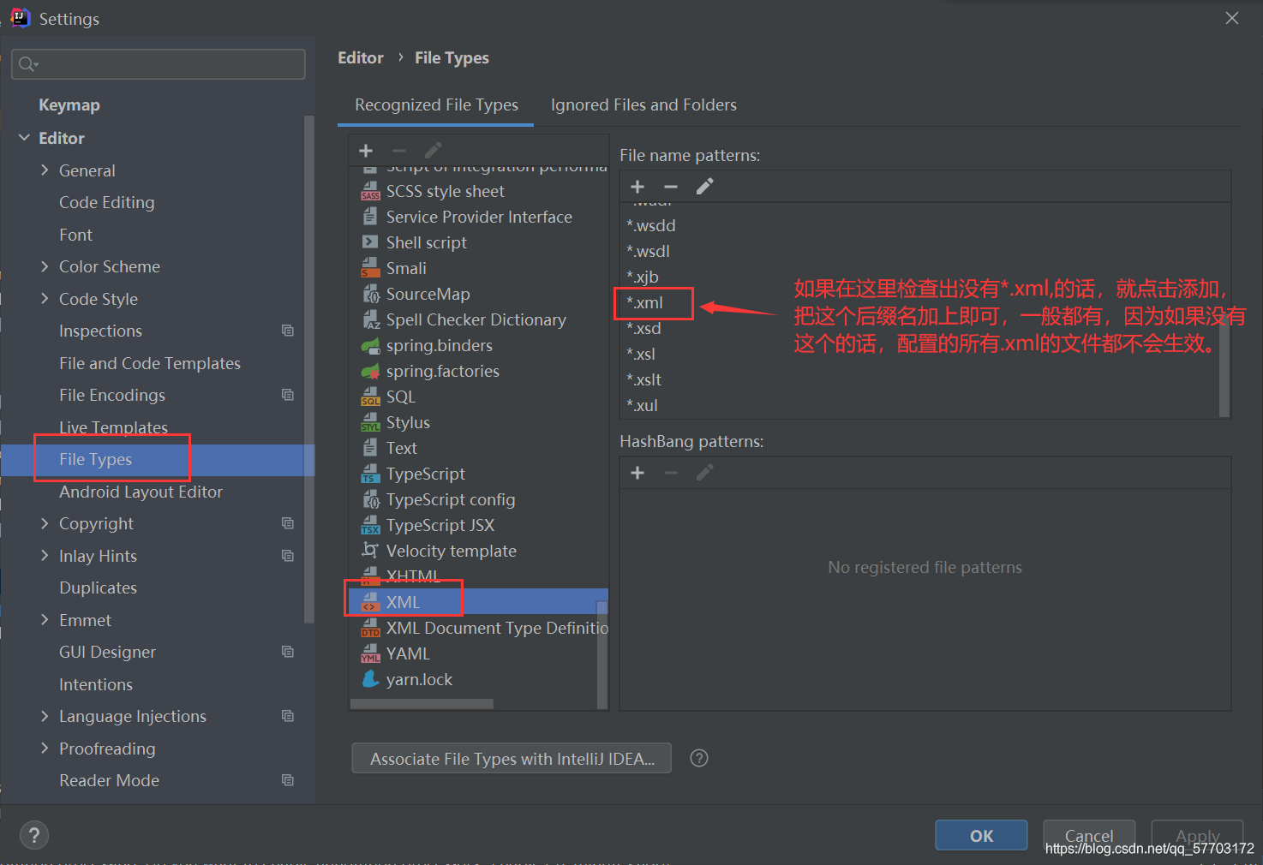Expand the Copyright node
1263x865 pixels.
pos(45,523)
